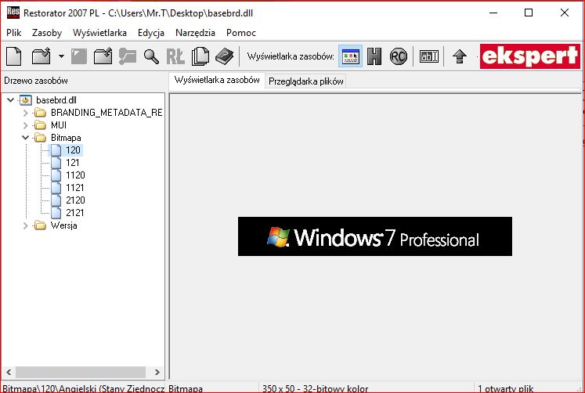
Task: Open the Wyświetlarka menu
Action: click(x=99, y=33)
